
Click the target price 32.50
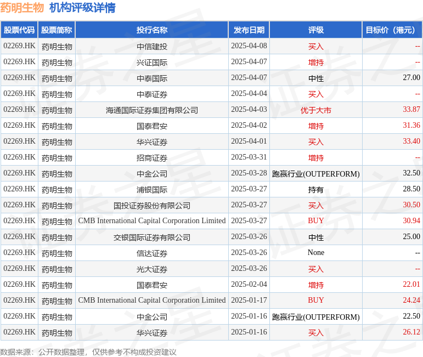click(x=411, y=173)
